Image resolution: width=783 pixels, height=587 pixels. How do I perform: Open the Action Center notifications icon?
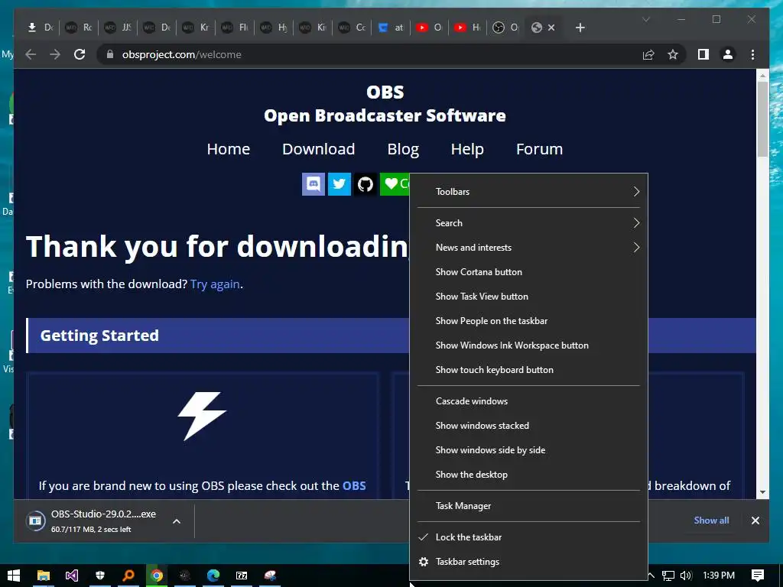click(x=758, y=576)
